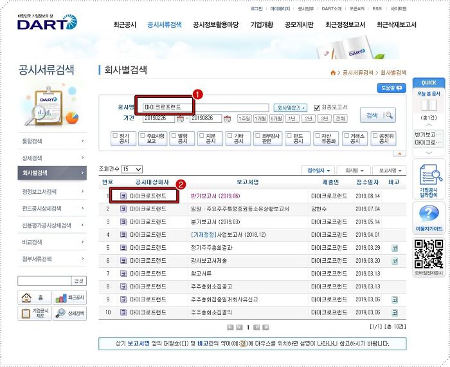Open 공모게시판 top menu
The image size is (450, 367).
click(x=299, y=24)
